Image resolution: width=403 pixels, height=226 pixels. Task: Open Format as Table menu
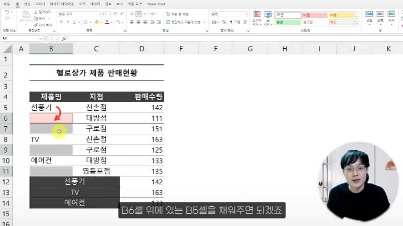[x=268, y=18]
